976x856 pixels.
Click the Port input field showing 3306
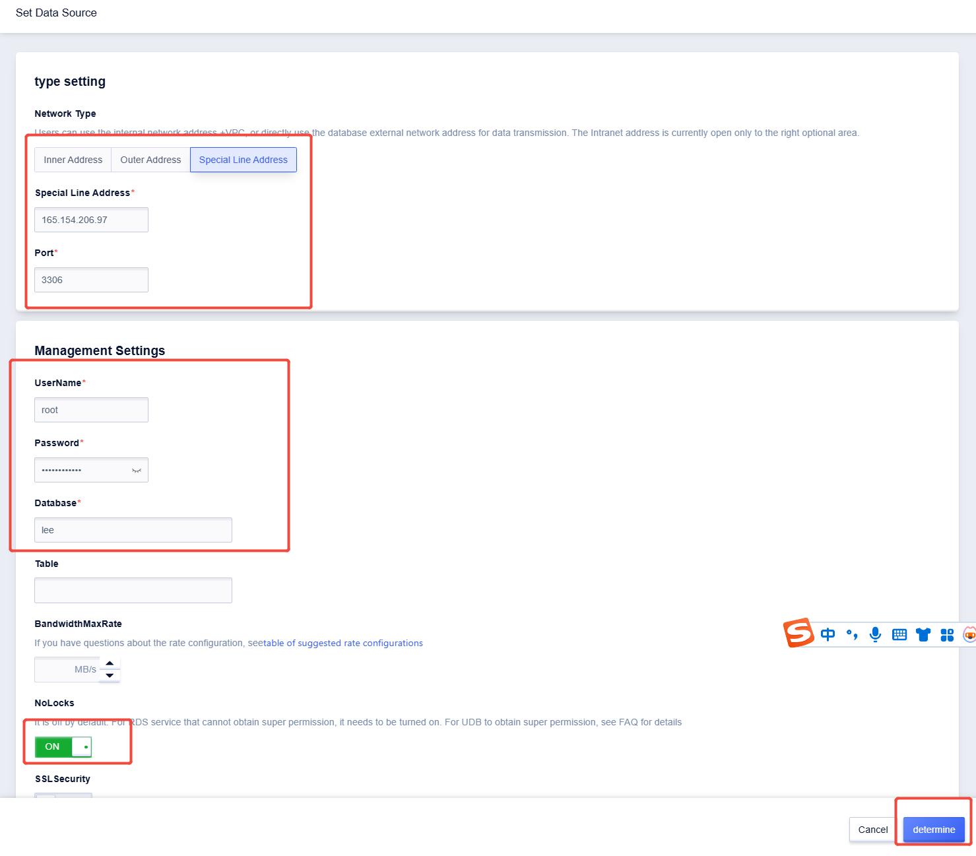pyautogui.click(x=91, y=280)
